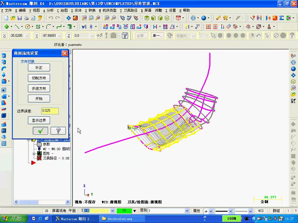The height and width of the screenshot is (223, 298).
Task: Toggle the 3D construction mode button
Action: [46, 211]
